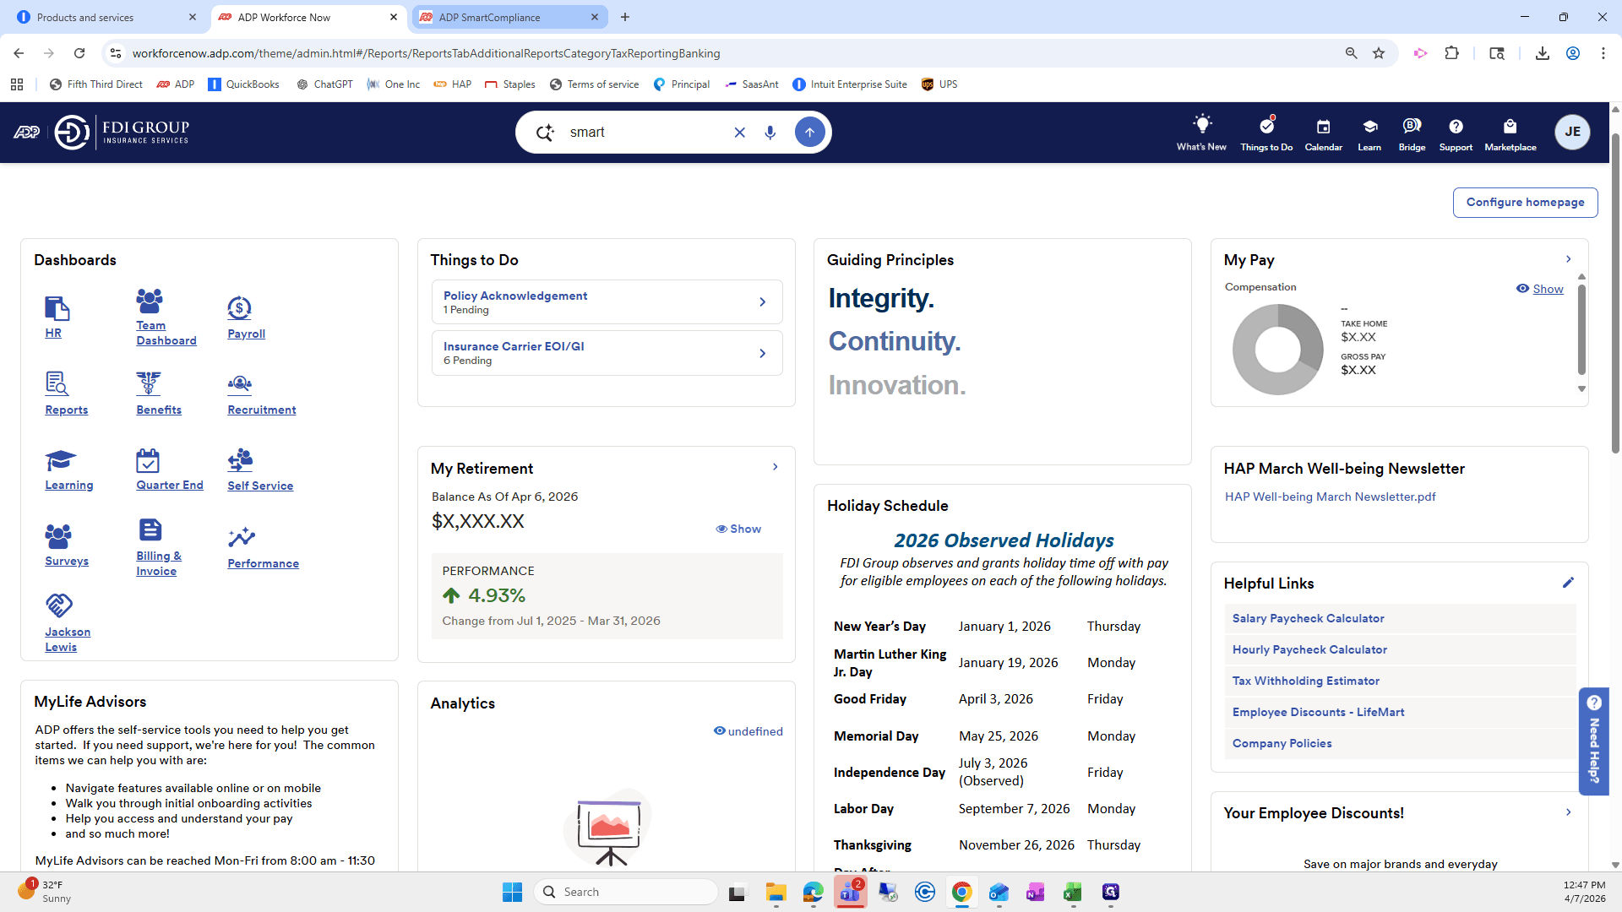Edit Helpful Links with pencil icon
The height and width of the screenshot is (912, 1622).
1568,583
